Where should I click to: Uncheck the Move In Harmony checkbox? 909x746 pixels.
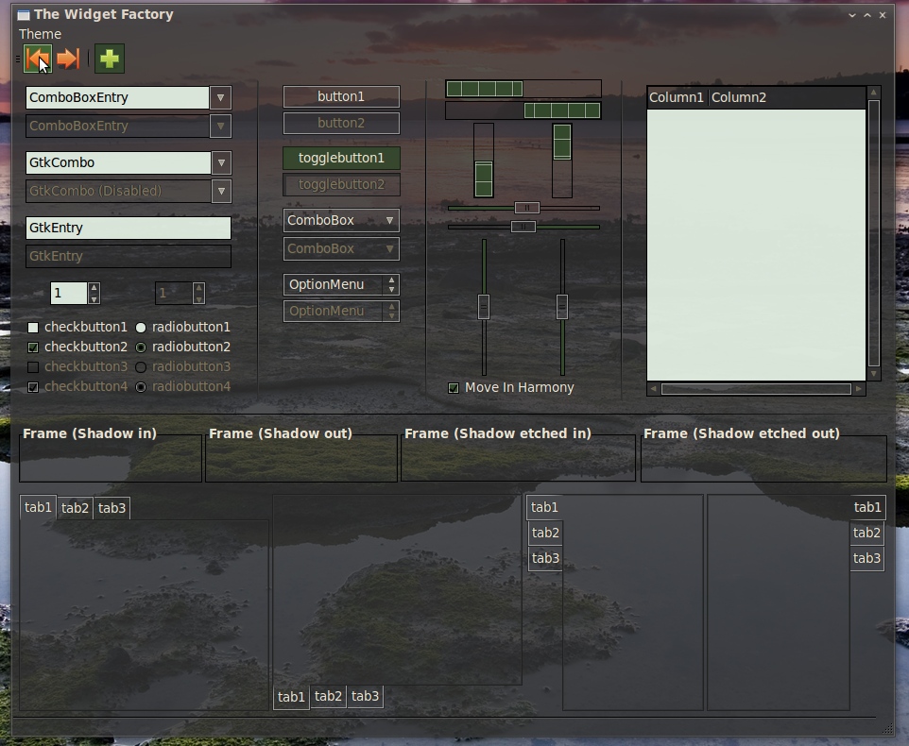tap(454, 388)
